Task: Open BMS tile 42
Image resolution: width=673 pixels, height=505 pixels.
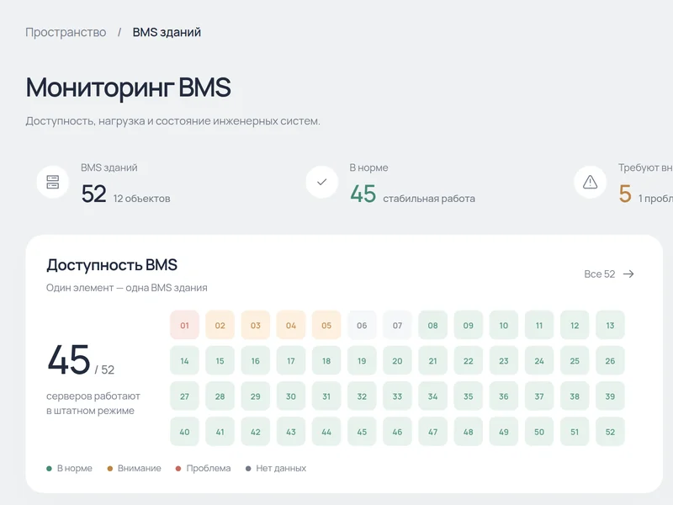Action: (256, 432)
